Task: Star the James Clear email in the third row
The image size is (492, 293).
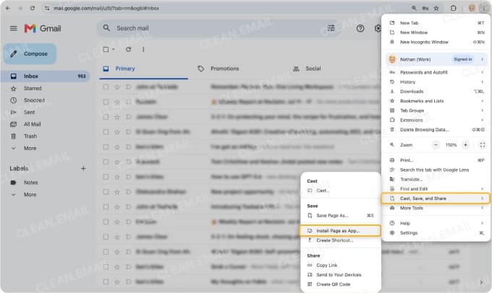Action: tap(117, 117)
